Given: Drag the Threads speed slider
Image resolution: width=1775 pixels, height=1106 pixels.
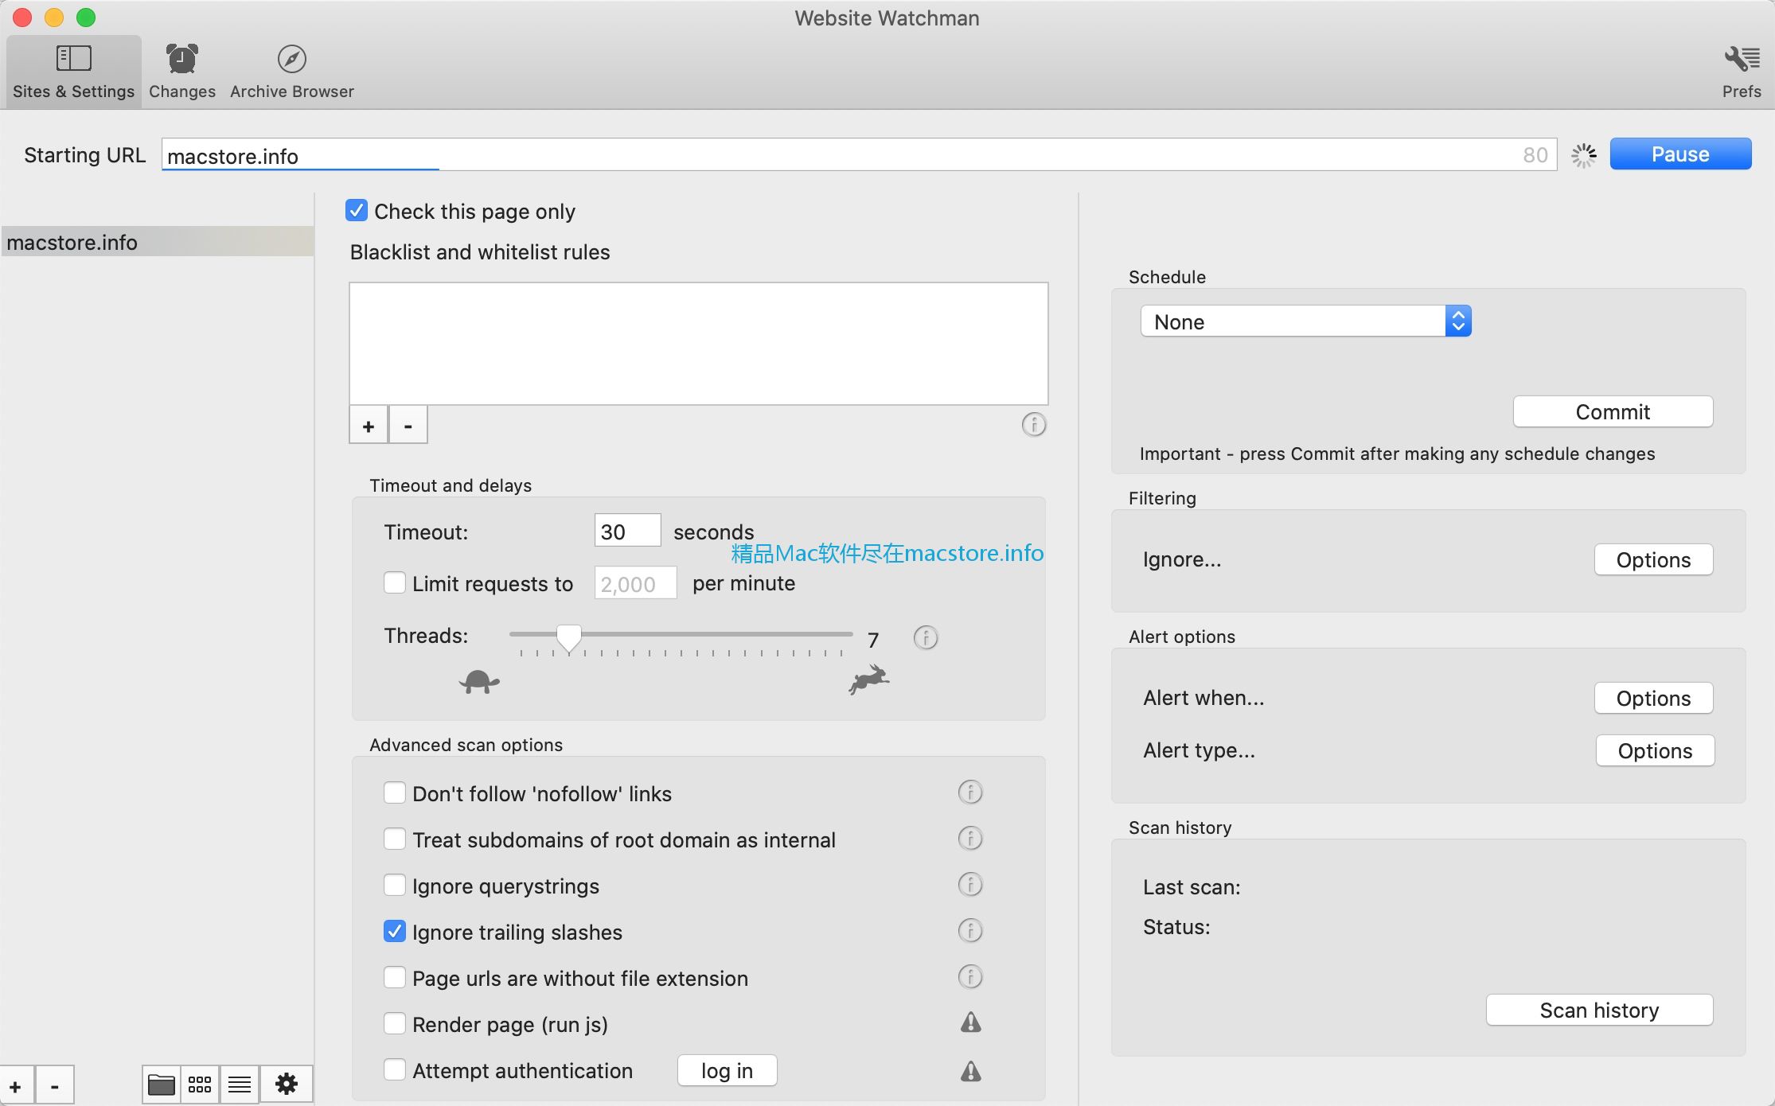Looking at the screenshot, I should click(570, 636).
